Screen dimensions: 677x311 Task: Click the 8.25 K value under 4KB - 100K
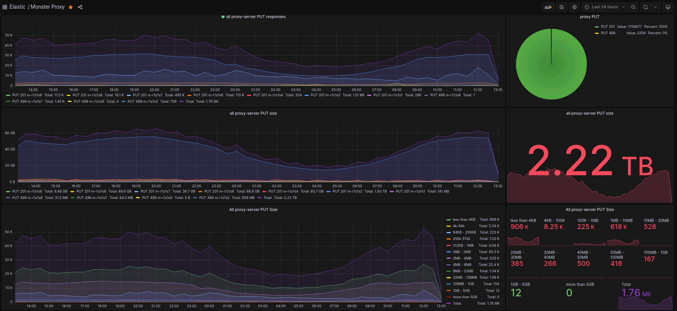553,227
